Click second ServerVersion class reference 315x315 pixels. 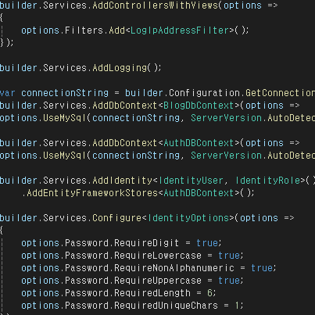pos(226,156)
